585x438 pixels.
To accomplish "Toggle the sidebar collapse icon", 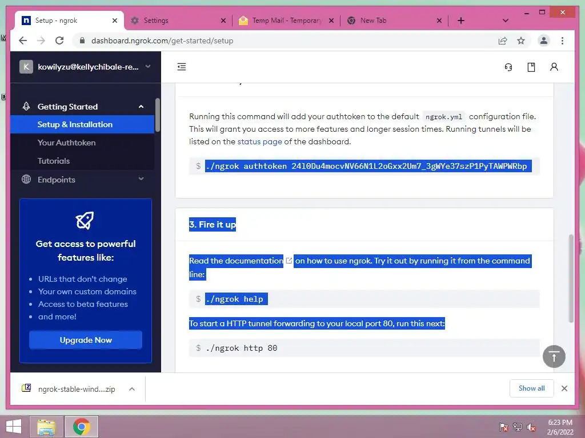I will 182,67.
